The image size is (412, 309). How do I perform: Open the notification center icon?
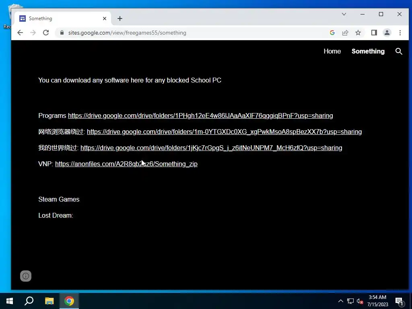click(x=399, y=301)
